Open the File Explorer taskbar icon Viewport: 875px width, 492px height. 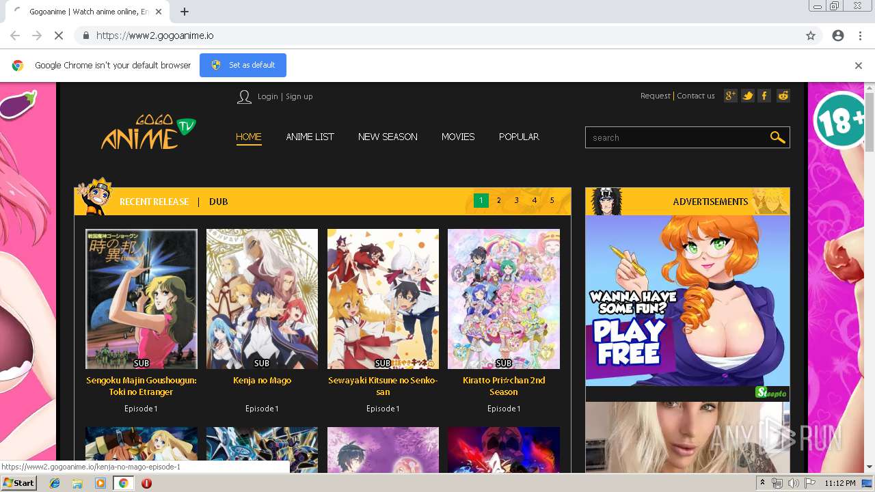pyautogui.click(x=77, y=483)
